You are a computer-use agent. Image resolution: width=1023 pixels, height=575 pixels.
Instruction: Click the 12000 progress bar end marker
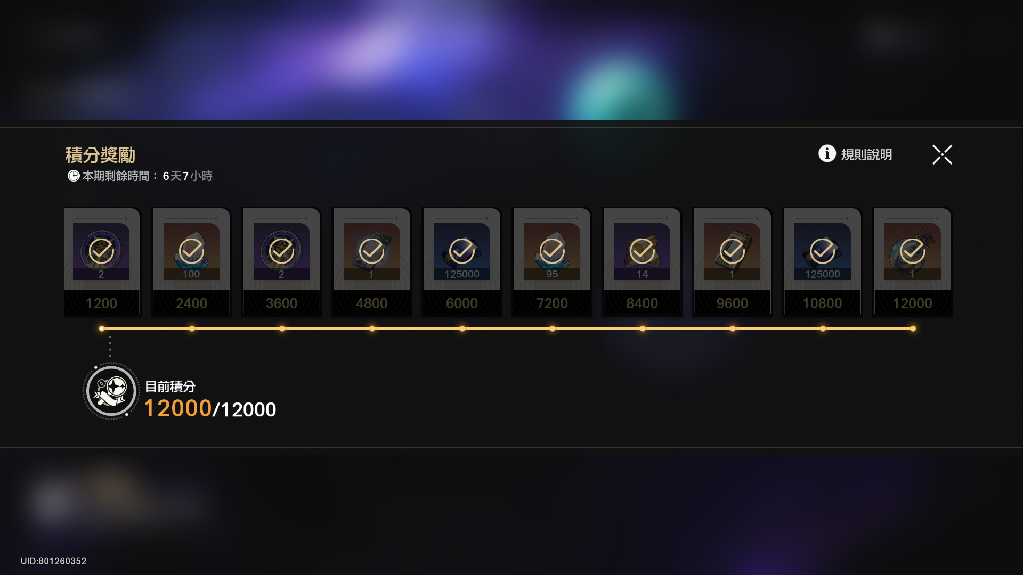pyautogui.click(x=913, y=328)
